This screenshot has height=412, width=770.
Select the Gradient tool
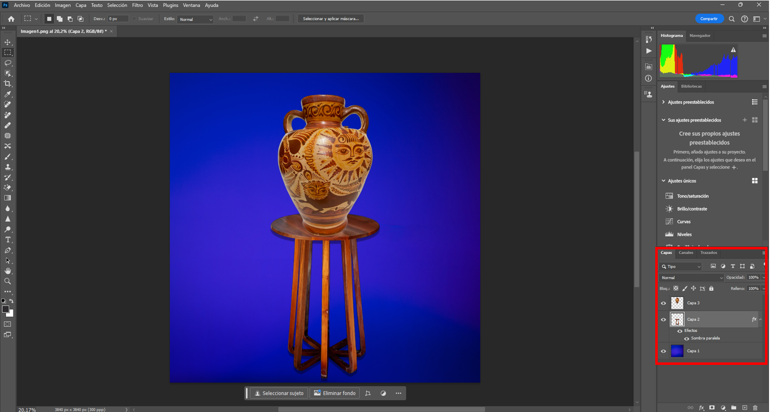(x=7, y=198)
